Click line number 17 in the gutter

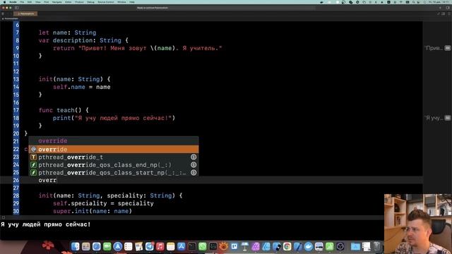click(x=16, y=110)
